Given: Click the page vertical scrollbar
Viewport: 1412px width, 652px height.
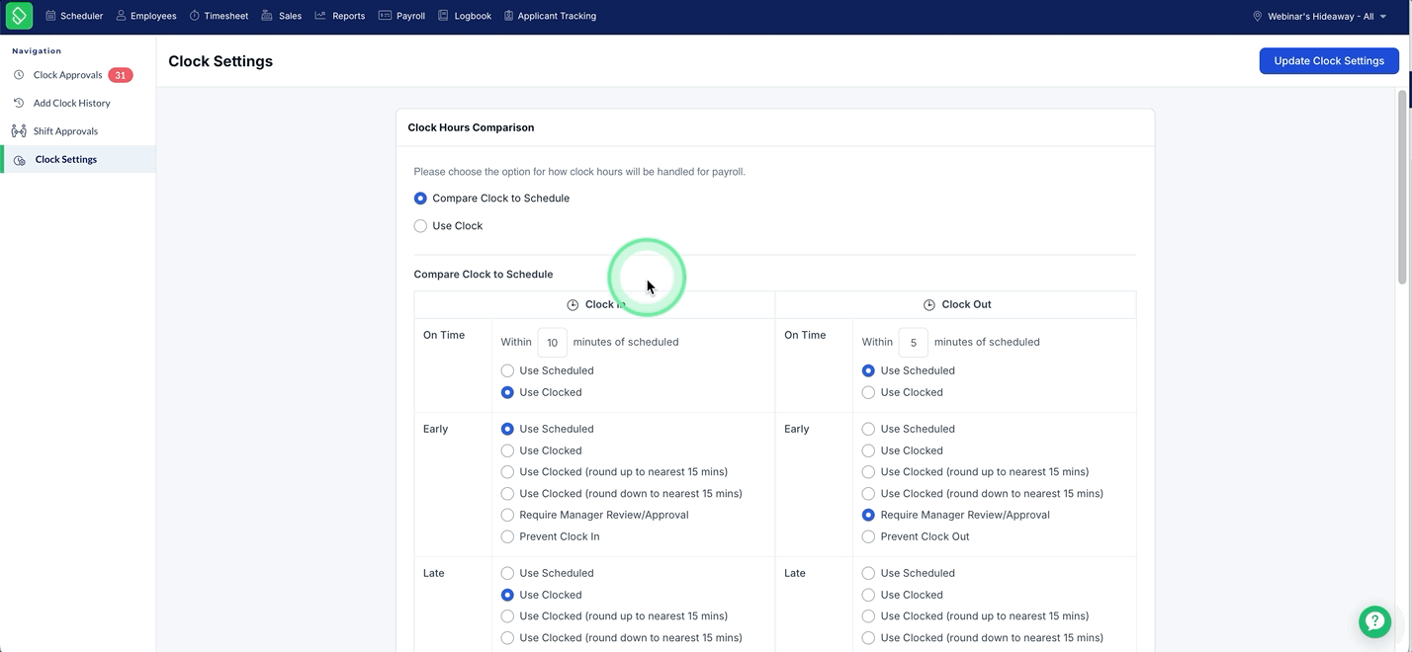Looking at the screenshot, I should point(1401,188).
